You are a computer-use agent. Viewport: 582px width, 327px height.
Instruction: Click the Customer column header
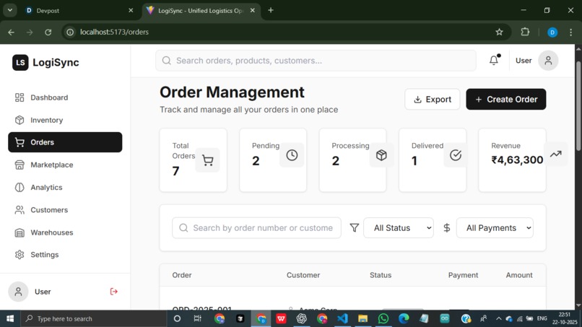[303, 275]
